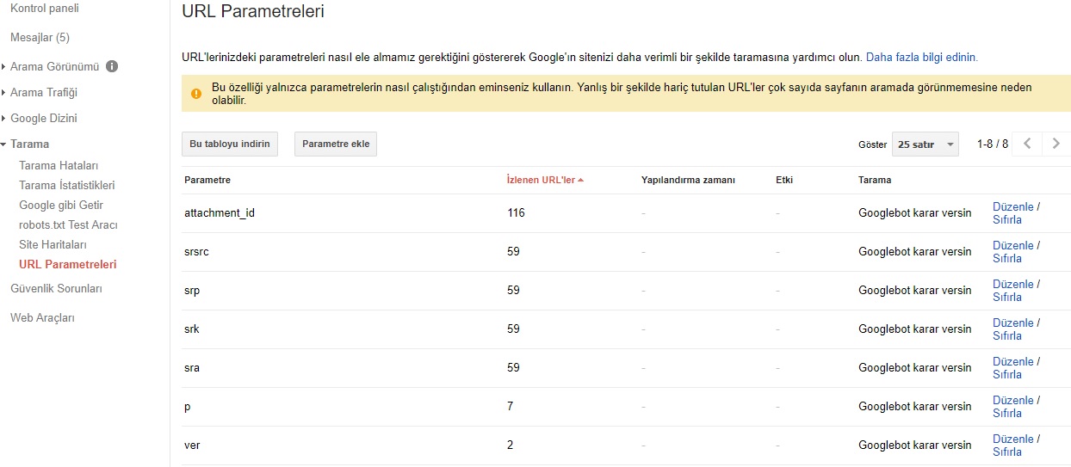Open the 25 satır rows dropdown
The image size is (1071, 467).
(925, 144)
